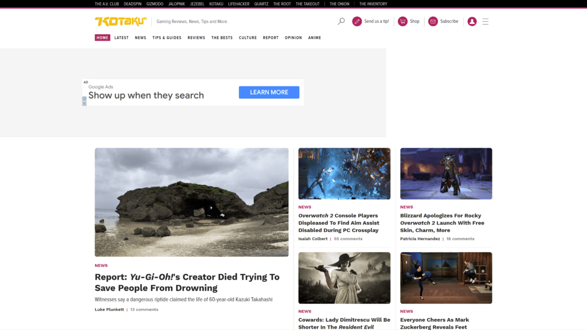
Task: Open Overwatch 2 Console Players headline
Action: click(339, 223)
